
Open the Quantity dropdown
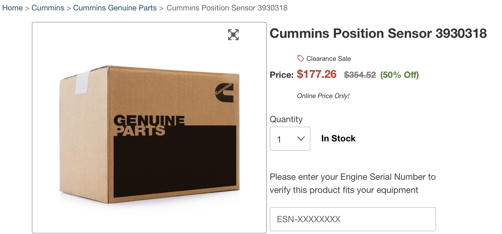click(x=290, y=139)
